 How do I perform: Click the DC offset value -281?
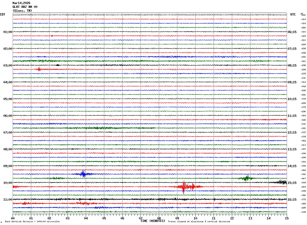point(303,95)
